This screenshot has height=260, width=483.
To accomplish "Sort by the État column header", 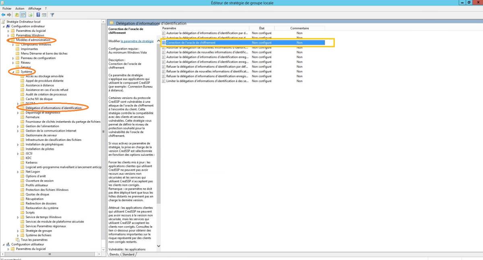I will [262, 28].
